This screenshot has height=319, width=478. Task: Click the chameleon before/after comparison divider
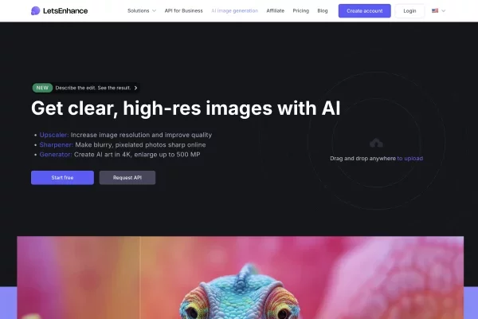pos(140,278)
